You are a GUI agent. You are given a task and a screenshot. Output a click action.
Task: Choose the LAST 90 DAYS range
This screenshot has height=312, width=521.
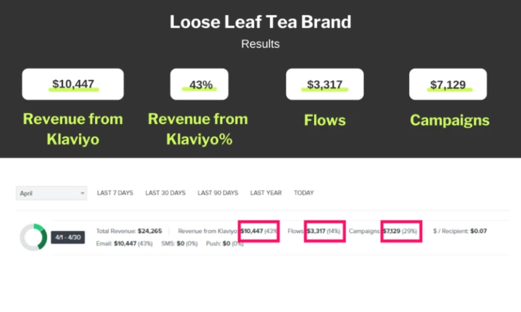click(218, 193)
